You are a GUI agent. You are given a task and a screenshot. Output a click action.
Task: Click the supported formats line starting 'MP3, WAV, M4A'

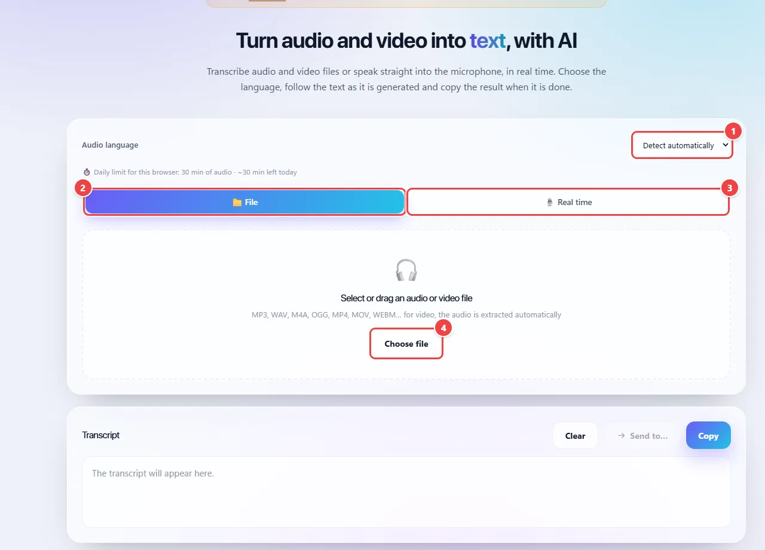pos(406,315)
